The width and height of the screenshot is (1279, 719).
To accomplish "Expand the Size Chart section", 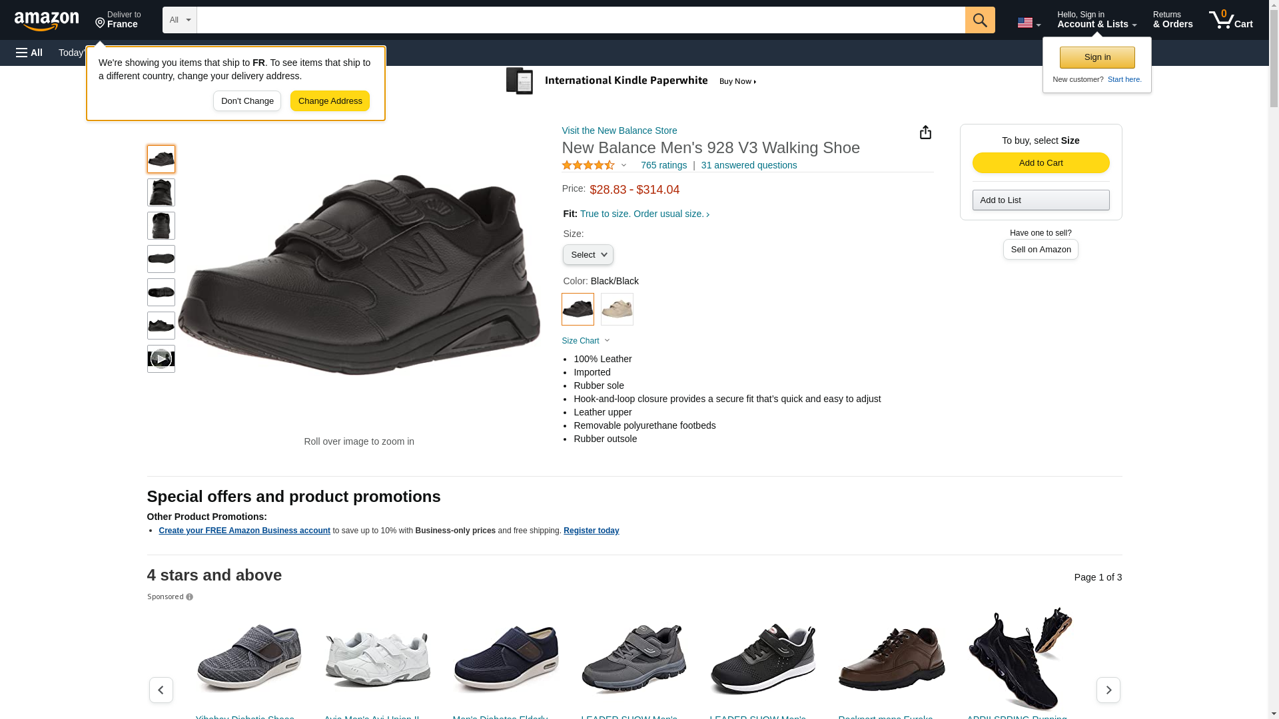I will point(586,341).
